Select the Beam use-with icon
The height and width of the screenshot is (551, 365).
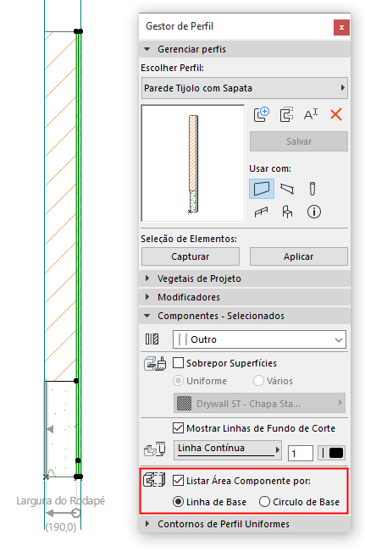coord(287,189)
